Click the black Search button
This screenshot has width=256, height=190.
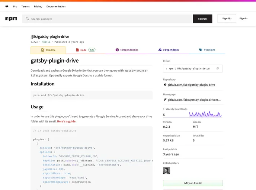click(x=202, y=19)
